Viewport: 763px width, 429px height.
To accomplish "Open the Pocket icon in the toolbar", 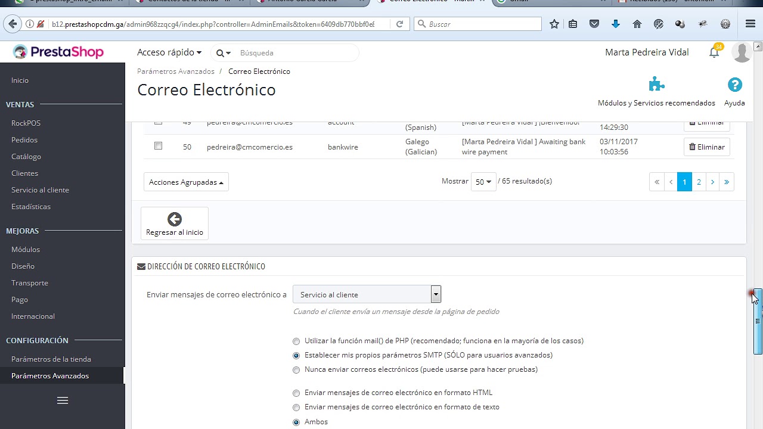I will (x=594, y=24).
